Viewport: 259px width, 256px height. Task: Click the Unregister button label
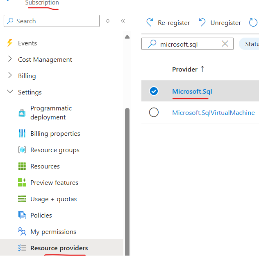point(226,23)
